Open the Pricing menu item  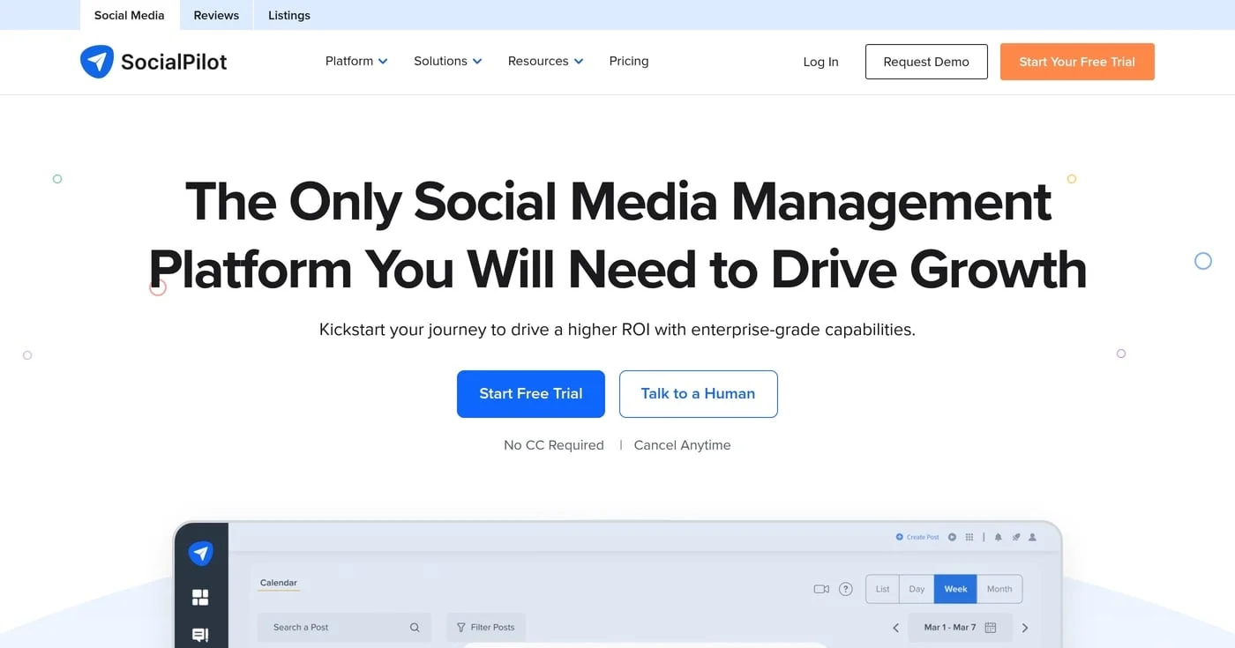tap(629, 61)
